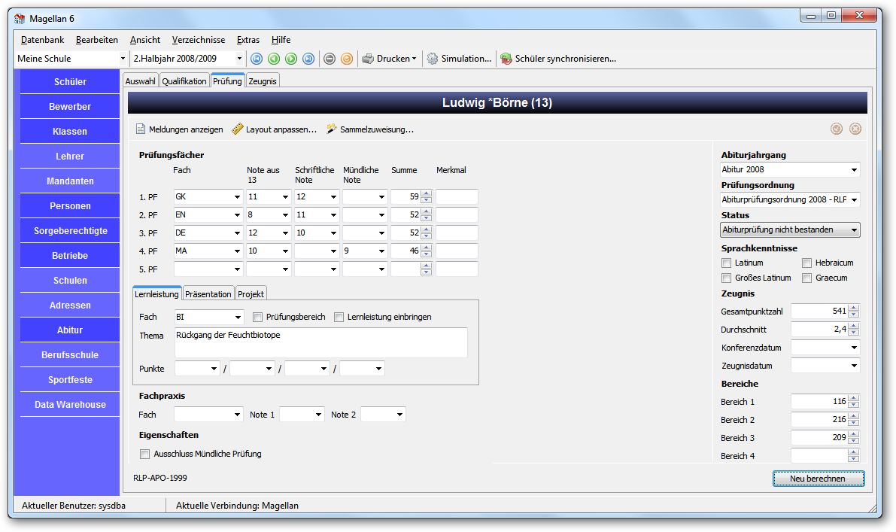This screenshot has height=532, width=896.
Task: Click Schüler synchronisieren toolbar button
Action: 558,59
